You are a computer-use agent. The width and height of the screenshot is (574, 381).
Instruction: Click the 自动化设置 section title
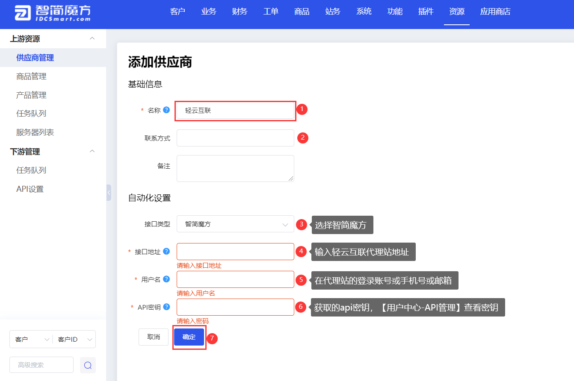pyautogui.click(x=149, y=198)
